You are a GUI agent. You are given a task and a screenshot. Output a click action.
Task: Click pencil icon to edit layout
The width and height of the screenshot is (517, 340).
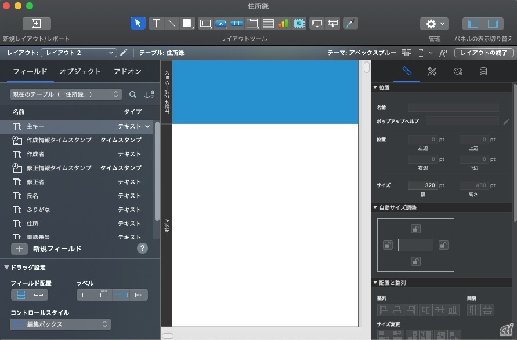(x=124, y=53)
